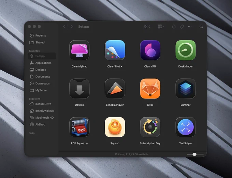Open the More actions ellipsis menu
Viewport: 232px width, 178px height.
(x=190, y=27)
